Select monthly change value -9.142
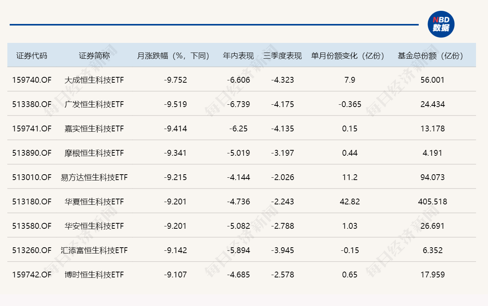The height and width of the screenshot is (306, 488). pos(175,250)
